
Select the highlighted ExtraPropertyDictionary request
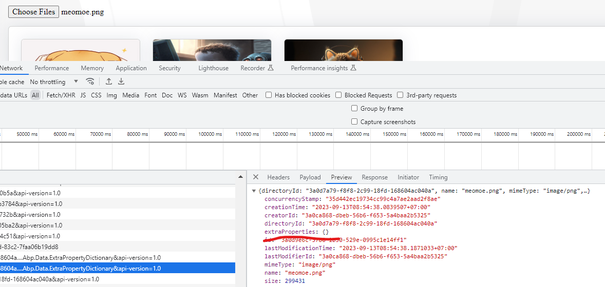(117, 268)
